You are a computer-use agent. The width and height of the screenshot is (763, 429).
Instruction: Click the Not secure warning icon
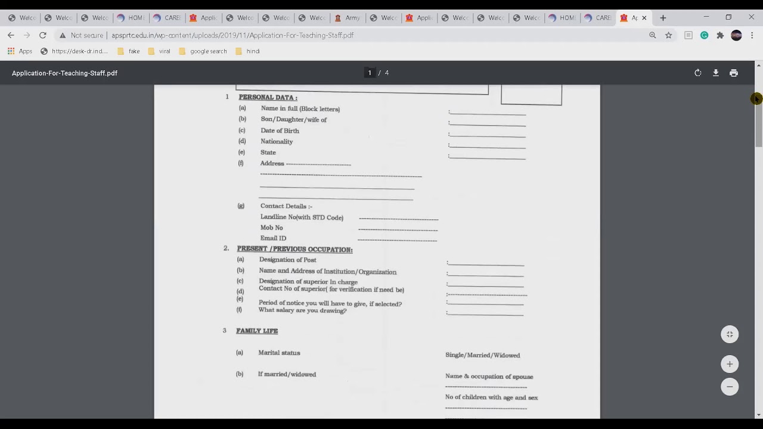coord(63,35)
